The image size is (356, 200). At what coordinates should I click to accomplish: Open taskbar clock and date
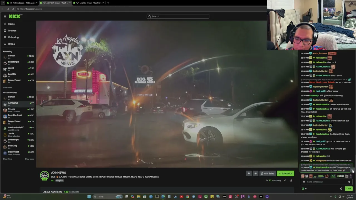(350, 197)
